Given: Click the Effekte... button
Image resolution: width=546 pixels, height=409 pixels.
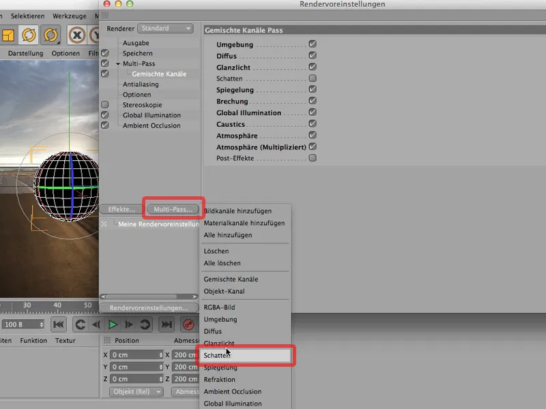Looking at the screenshot, I should pyautogui.click(x=121, y=209).
